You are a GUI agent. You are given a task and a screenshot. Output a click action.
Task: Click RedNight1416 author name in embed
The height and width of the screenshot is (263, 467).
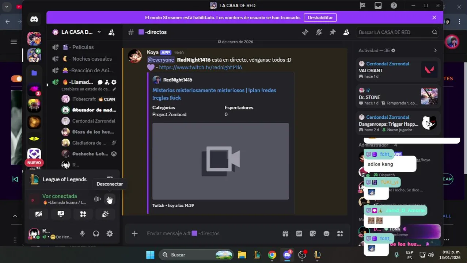click(178, 80)
